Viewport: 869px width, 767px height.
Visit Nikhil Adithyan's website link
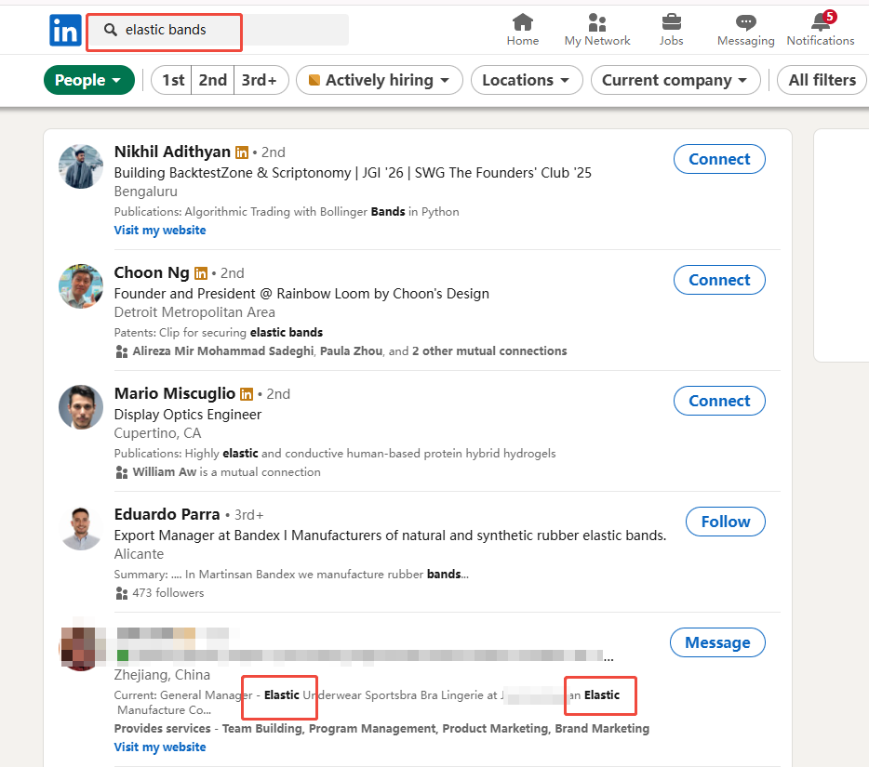click(x=159, y=230)
